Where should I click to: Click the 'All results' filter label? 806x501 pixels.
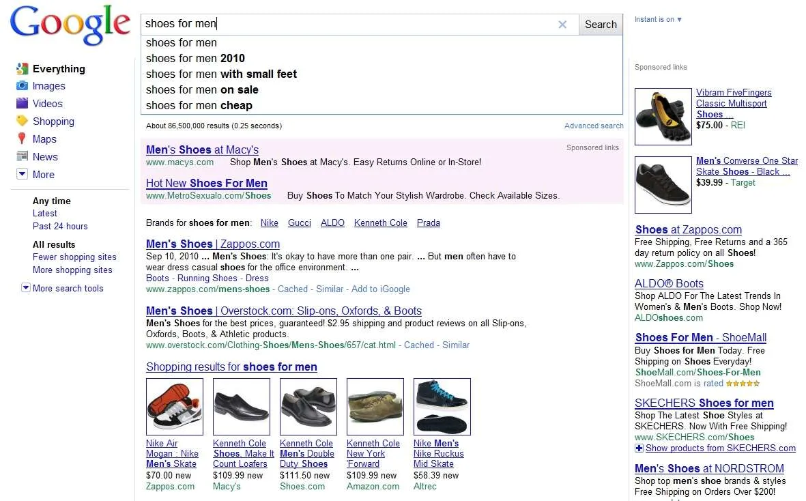54,244
